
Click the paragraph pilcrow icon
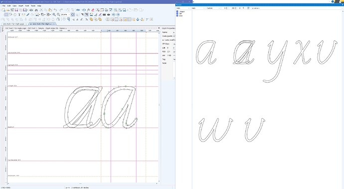tap(68, 19)
